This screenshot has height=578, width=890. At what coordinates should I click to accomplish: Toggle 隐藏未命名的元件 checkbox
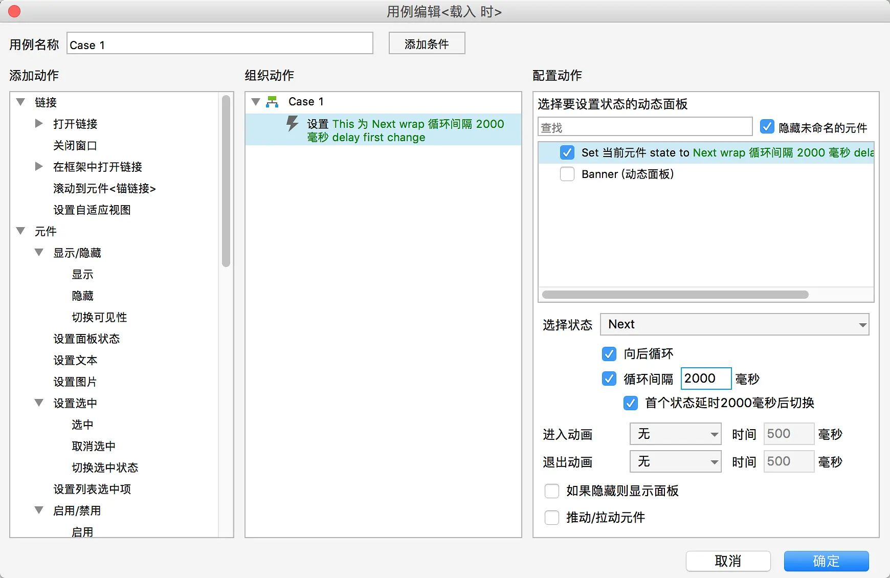[767, 127]
